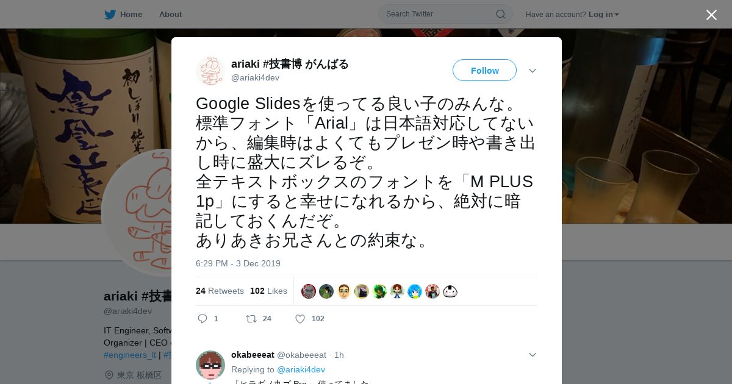Focus the Search Twitter field
The width and height of the screenshot is (732, 384).
[445, 14]
